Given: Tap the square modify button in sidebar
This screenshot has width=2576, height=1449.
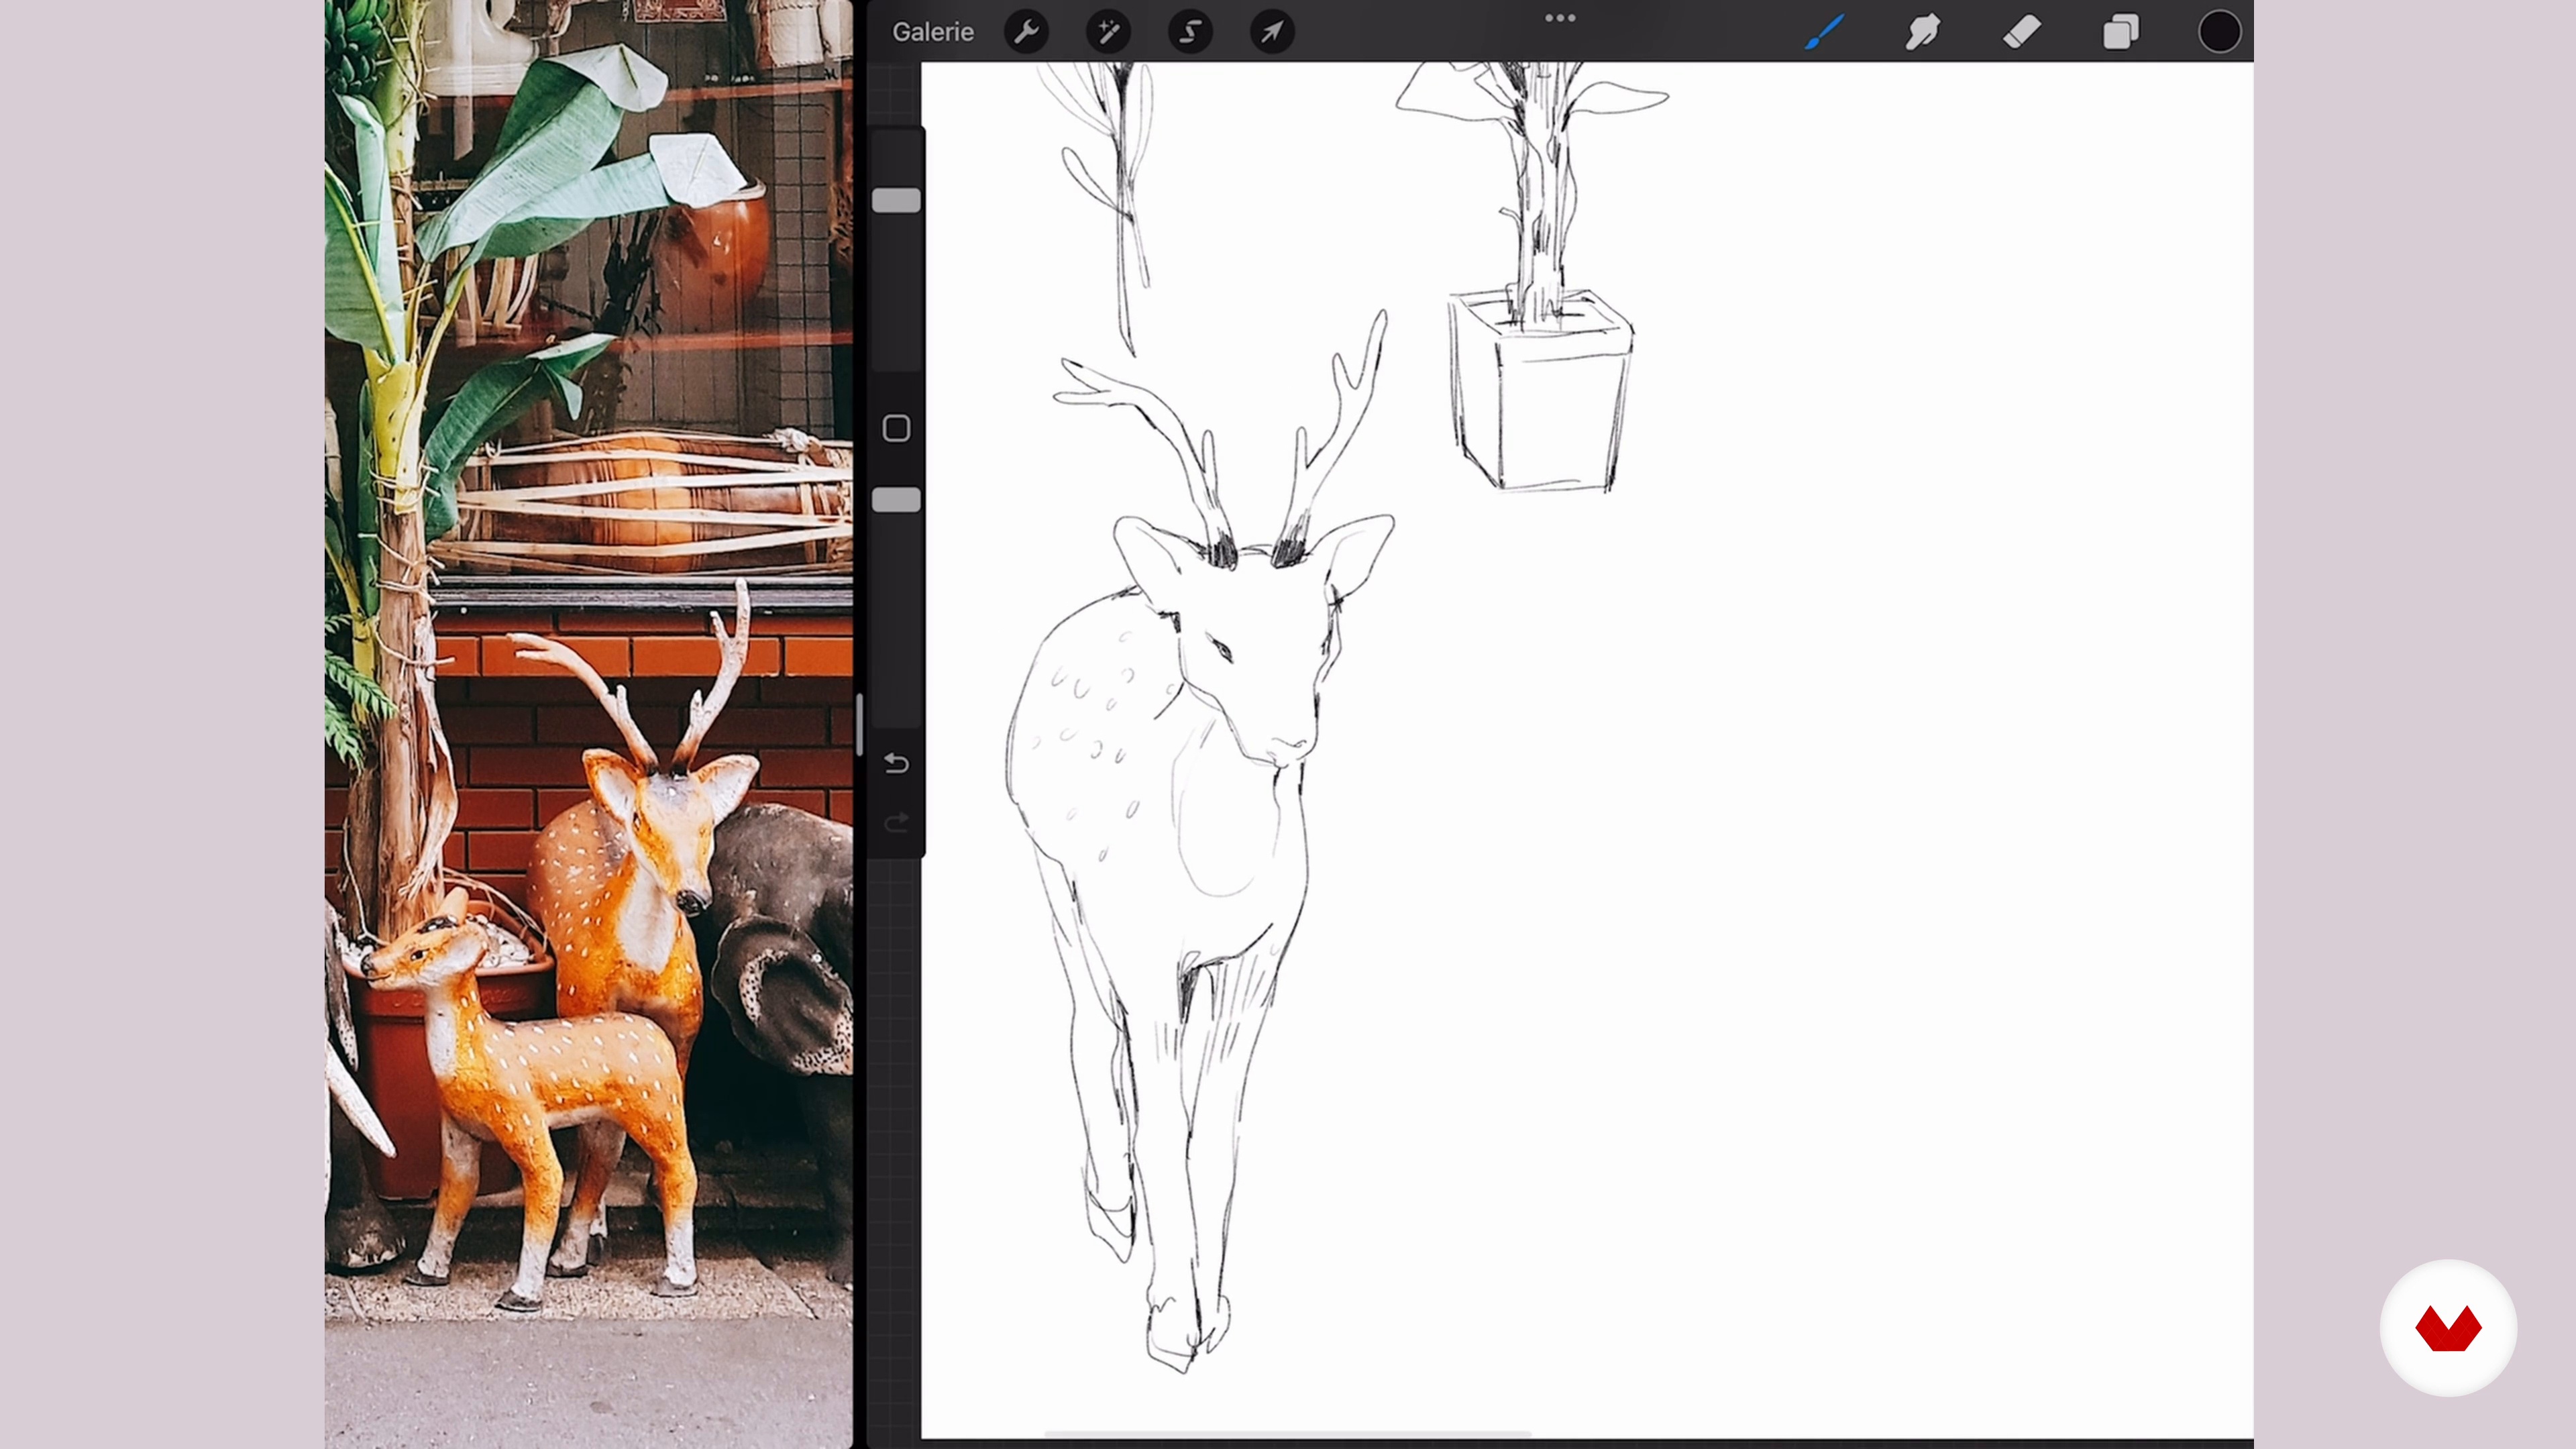Looking at the screenshot, I should [896, 429].
